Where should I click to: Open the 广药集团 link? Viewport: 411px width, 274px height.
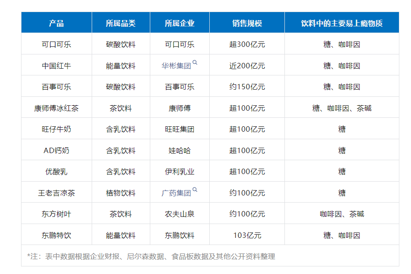176,193
